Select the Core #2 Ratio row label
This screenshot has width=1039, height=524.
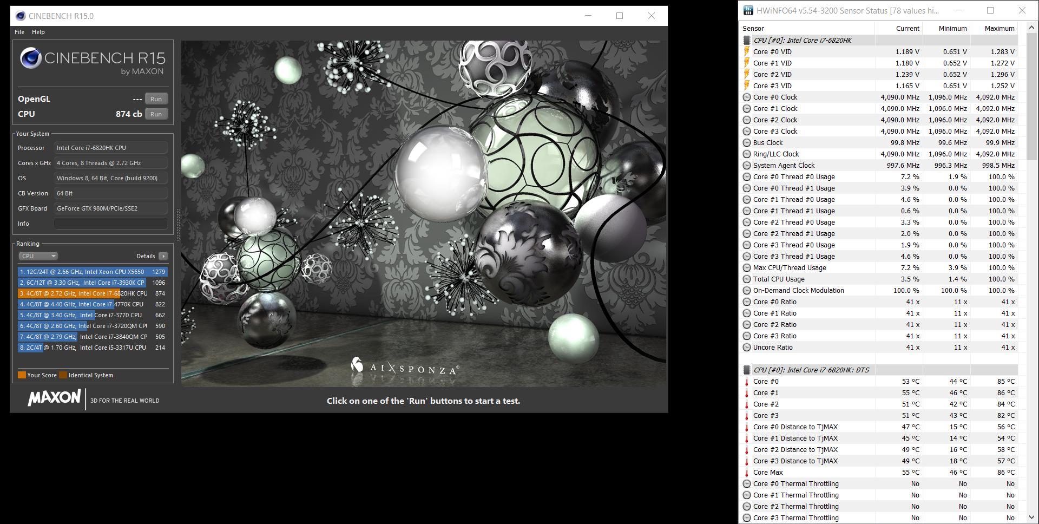tap(774, 325)
